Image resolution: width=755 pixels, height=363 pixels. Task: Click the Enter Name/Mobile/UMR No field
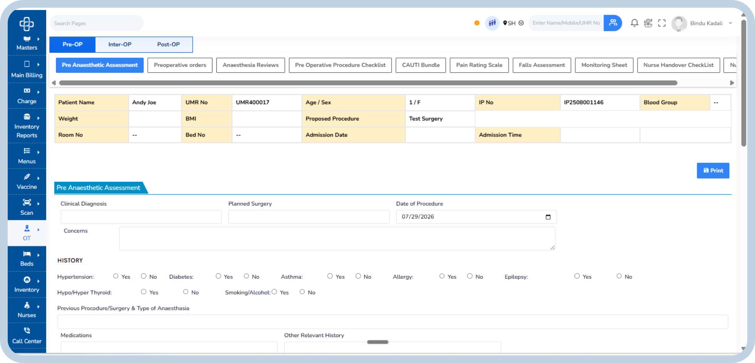pos(566,23)
